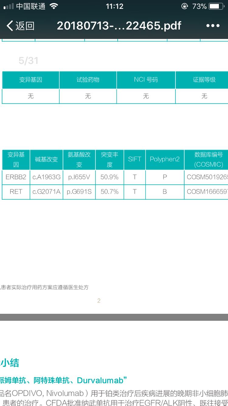Select the 证据等级 column header
This screenshot has height=406, width=228.
point(204,80)
